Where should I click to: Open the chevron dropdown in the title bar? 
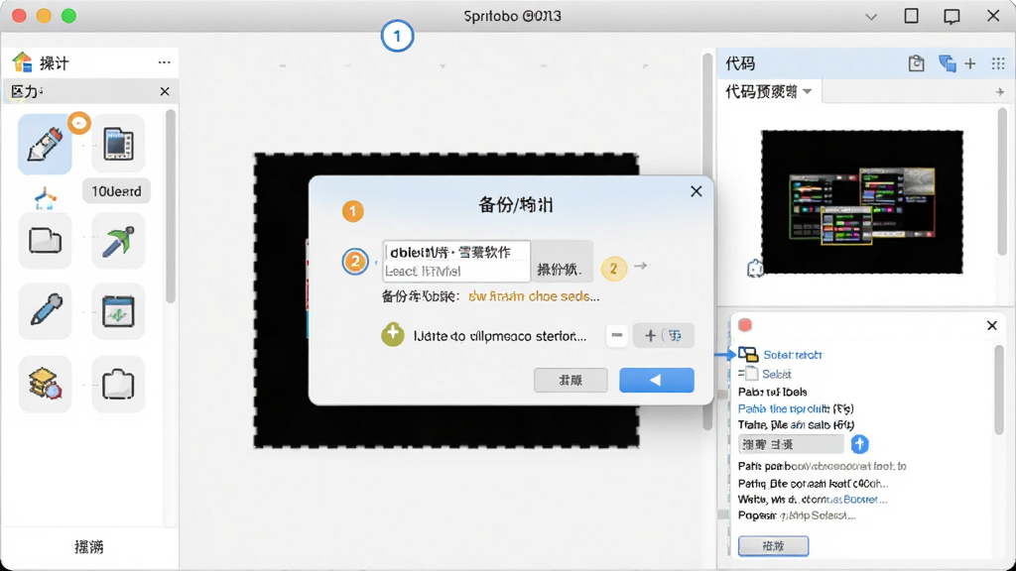[x=871, y=17]
